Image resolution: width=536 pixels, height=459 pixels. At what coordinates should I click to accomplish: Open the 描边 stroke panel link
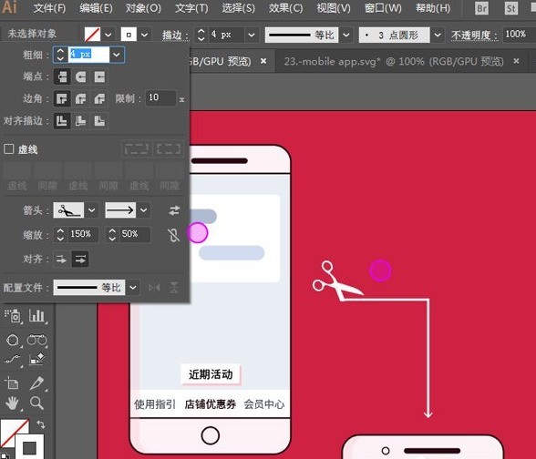tap(175, 35)
